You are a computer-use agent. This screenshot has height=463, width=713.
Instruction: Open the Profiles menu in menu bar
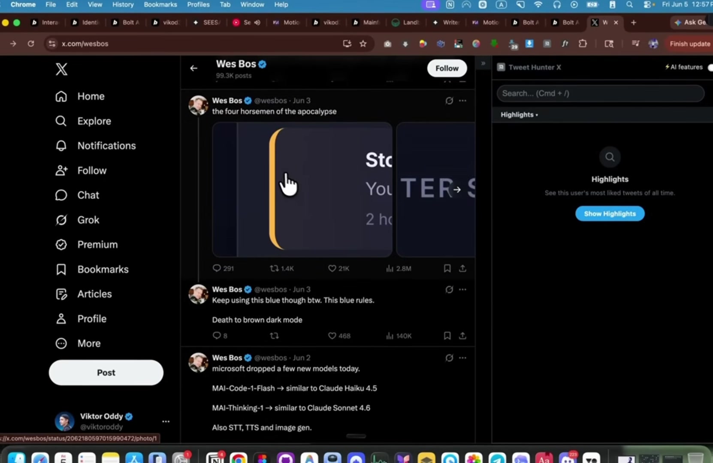tap(198, 5)
